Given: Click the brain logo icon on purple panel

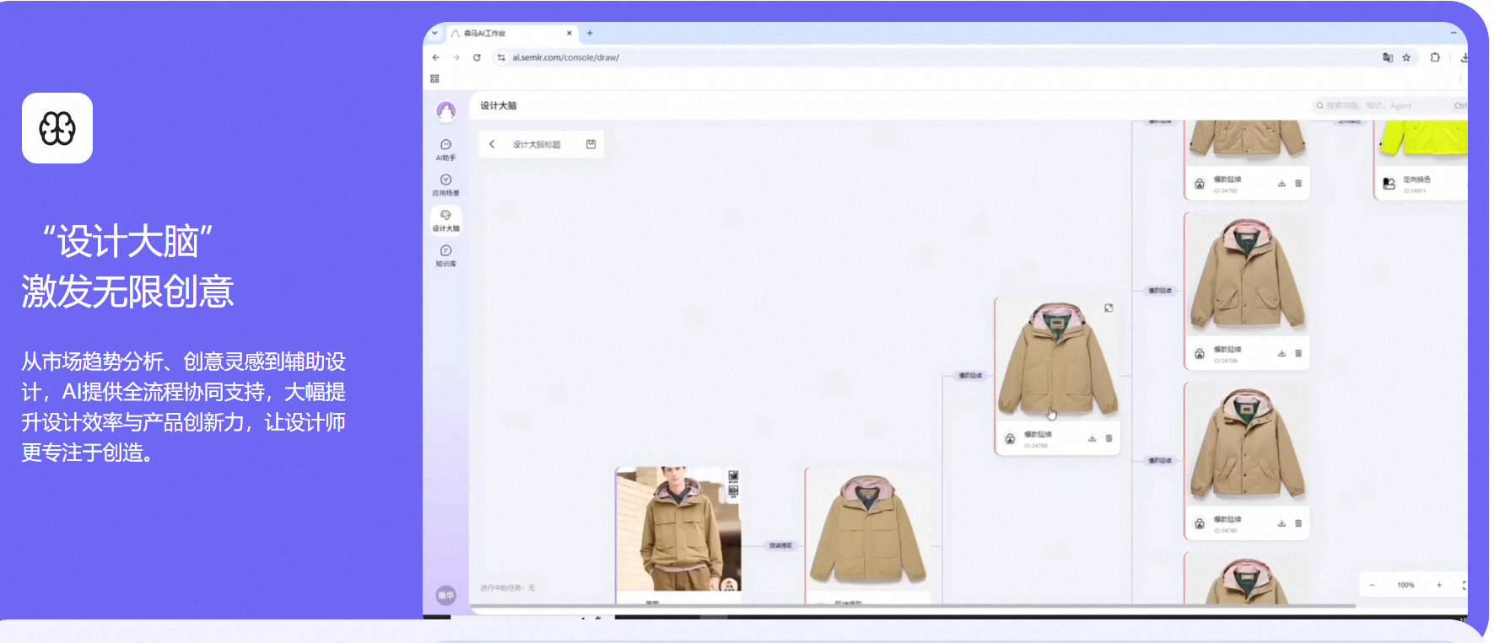Looking at the screenshot, I should click(57, 128).
